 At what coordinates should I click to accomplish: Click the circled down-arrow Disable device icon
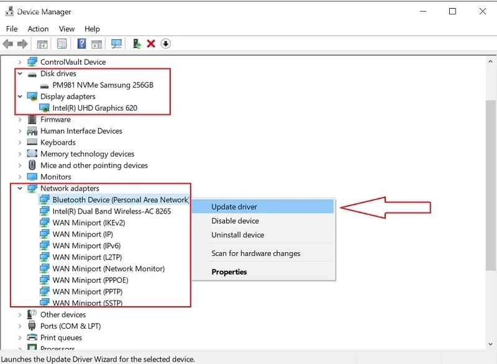165,43
